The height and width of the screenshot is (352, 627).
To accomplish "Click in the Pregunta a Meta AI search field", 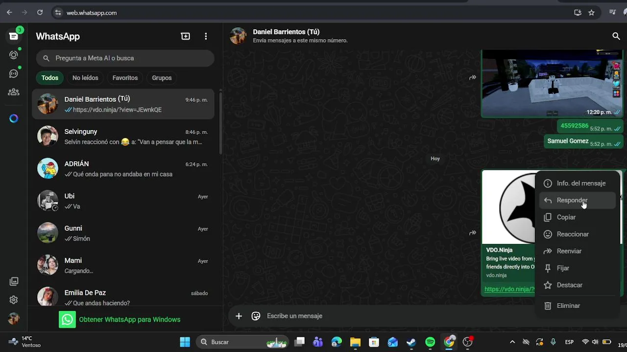I will [x=125, y=58].
